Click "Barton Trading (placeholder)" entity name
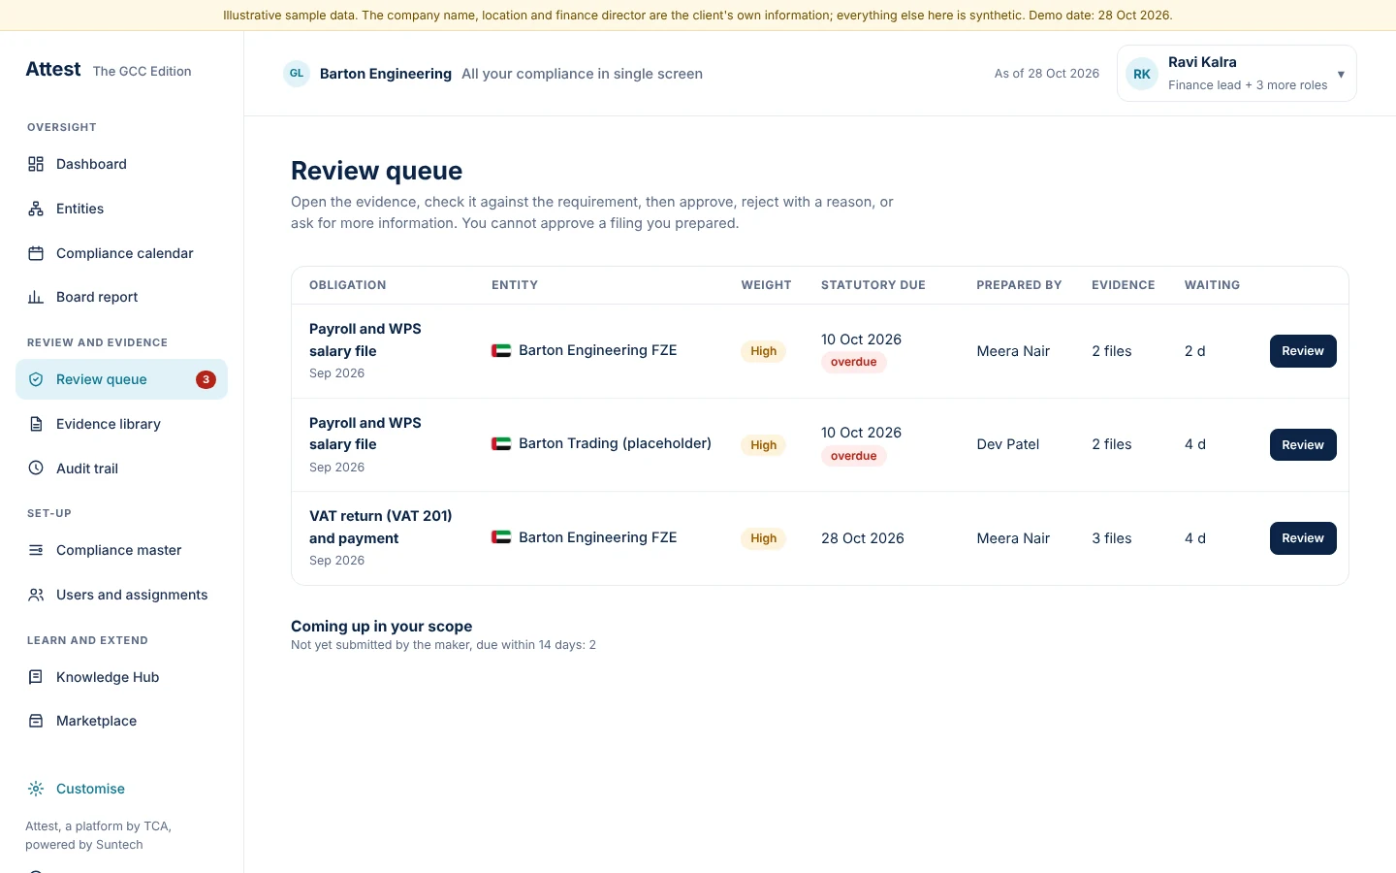Image resolution: width=1396 pixels, height=873 pixels. pyautogui.click(x=615, y=443)
